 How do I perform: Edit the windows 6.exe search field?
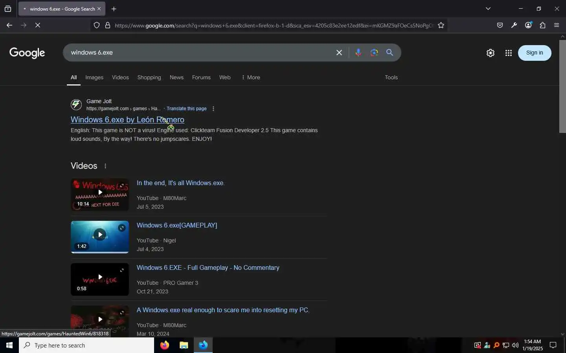tap(200, 53)
